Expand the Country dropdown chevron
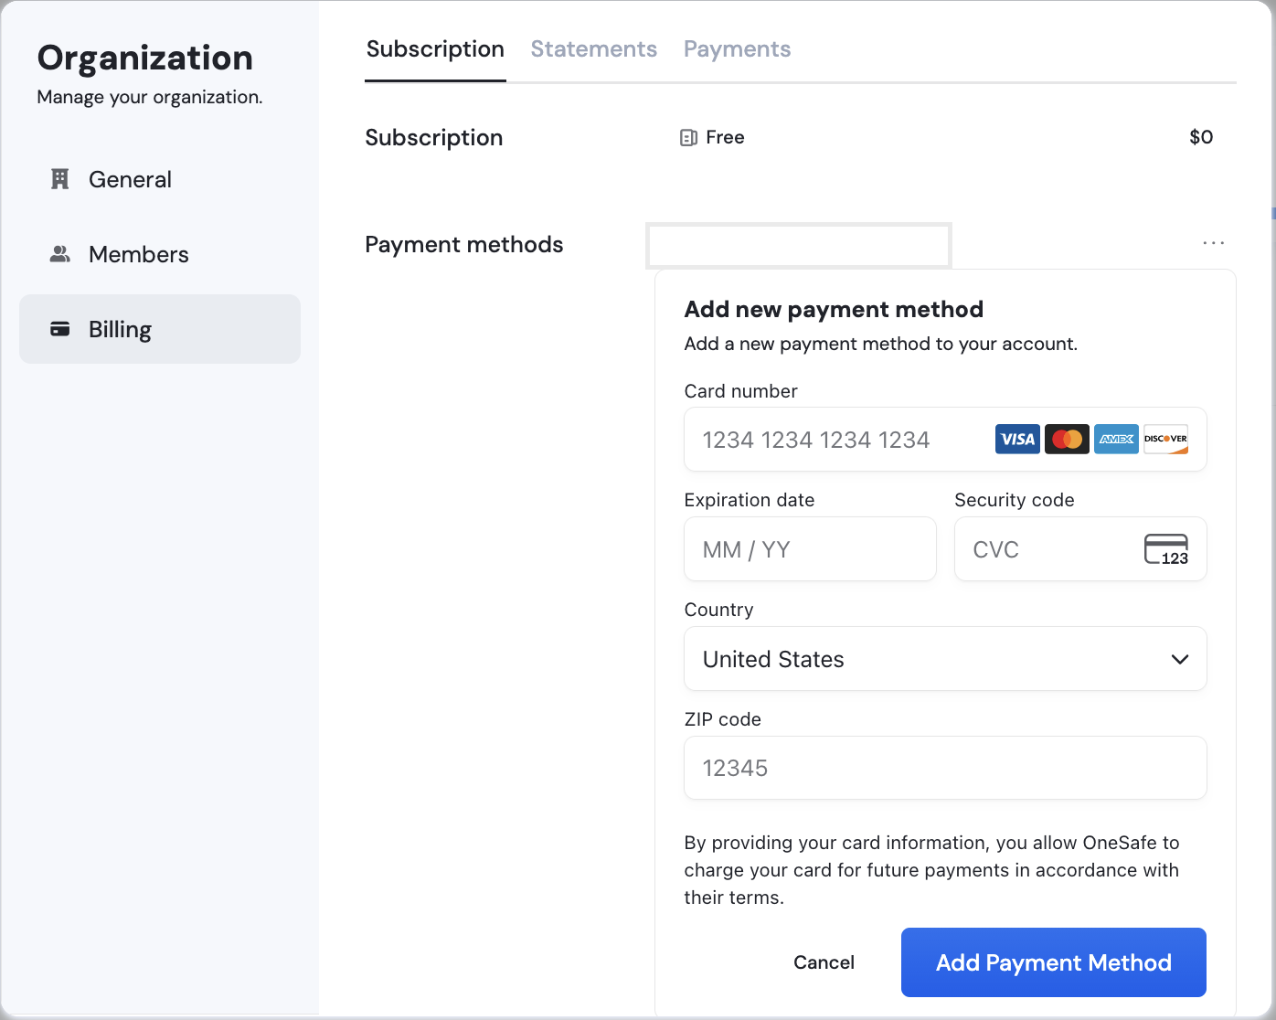 [1180, 659]
